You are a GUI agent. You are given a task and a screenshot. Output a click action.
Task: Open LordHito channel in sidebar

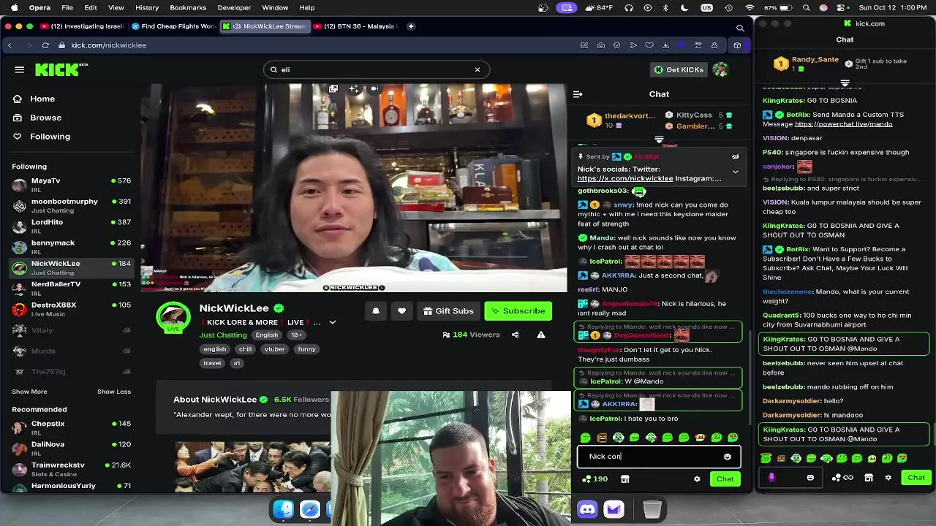71,226
